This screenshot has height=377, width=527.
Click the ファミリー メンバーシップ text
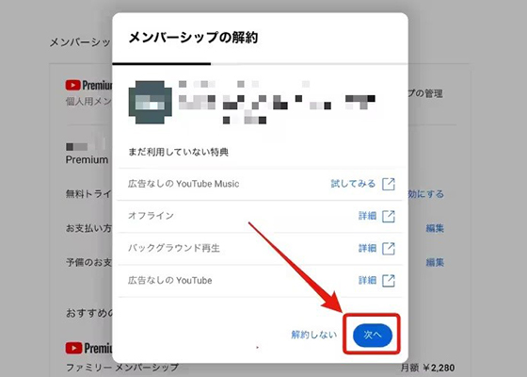122,368
